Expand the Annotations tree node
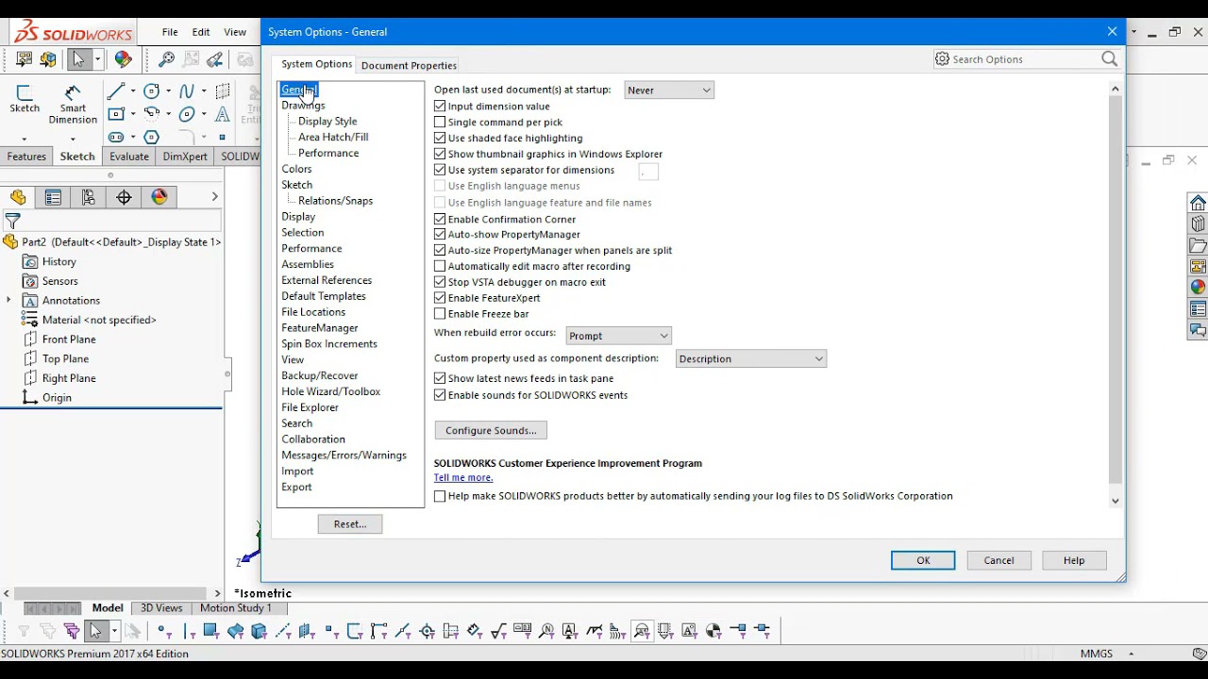The height and width of the screenshot is (679, 1208). pyautogui.click(x=8, y=300)
